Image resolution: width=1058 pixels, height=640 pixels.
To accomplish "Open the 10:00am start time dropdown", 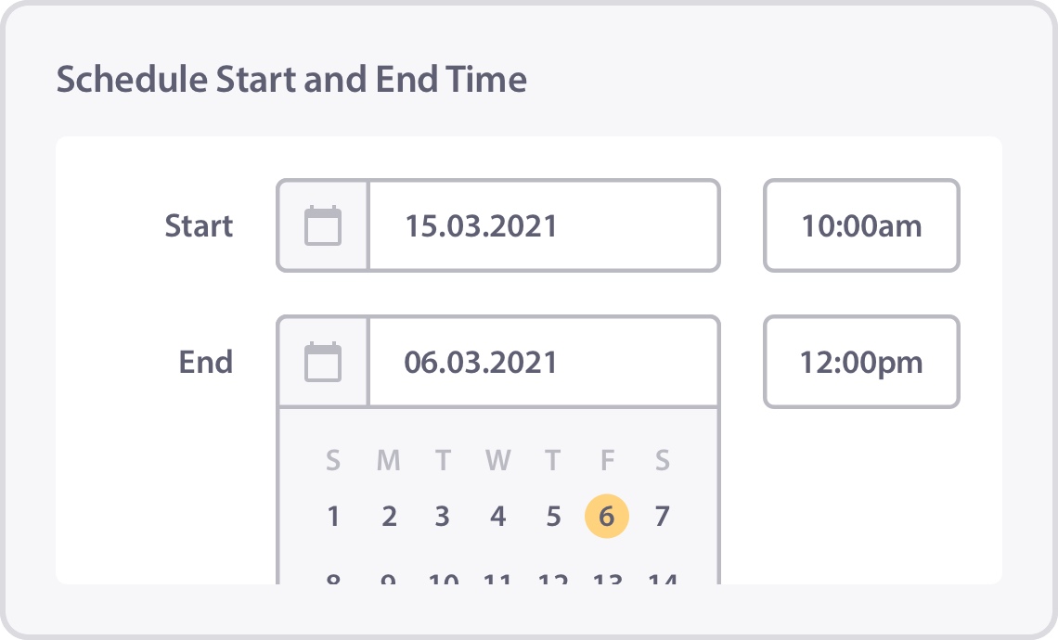I will (861, 226).
